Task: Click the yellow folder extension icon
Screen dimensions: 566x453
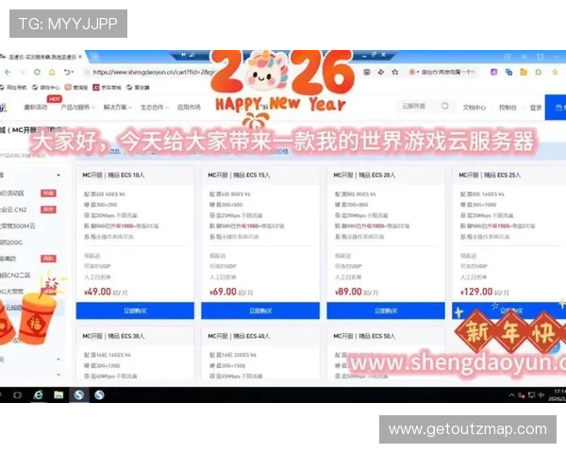Action: pos(524,73)
